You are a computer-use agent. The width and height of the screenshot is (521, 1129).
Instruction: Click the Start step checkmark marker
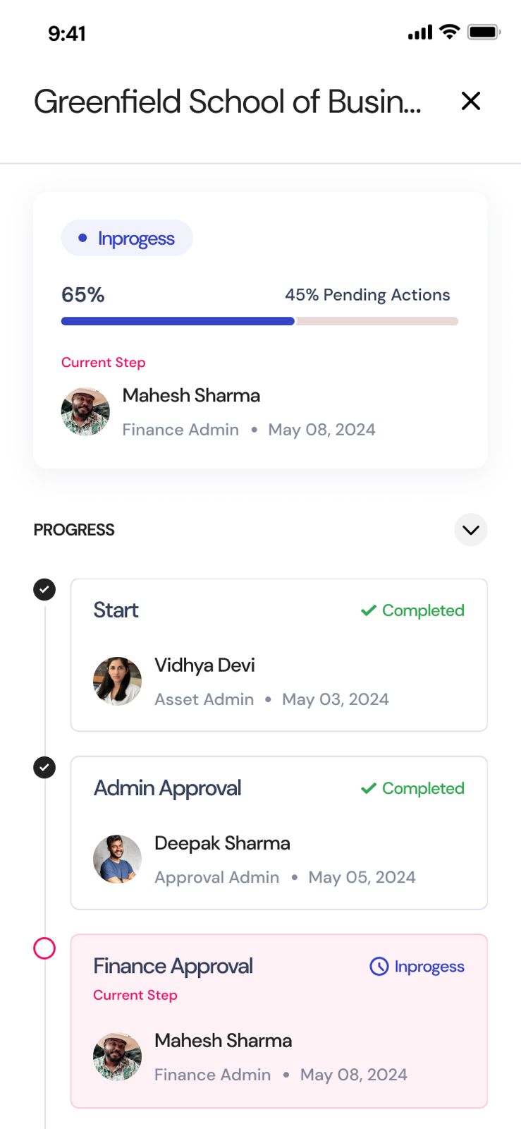coord(44,589)
